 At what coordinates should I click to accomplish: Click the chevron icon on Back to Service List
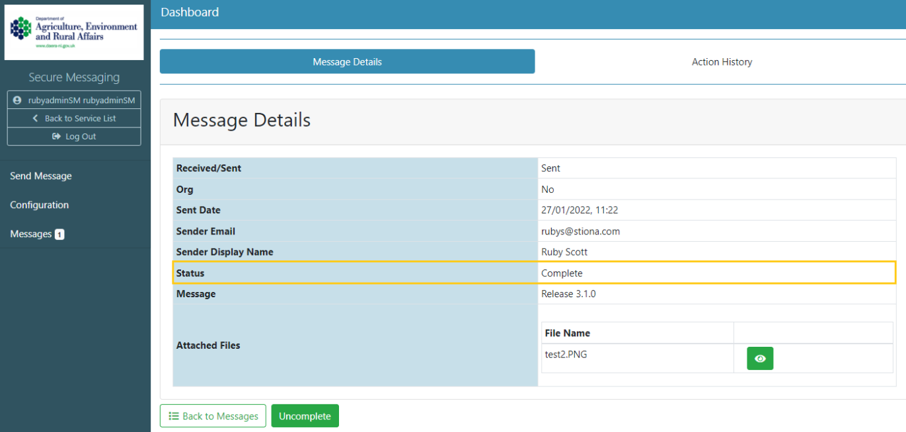(x=36, y=118)
